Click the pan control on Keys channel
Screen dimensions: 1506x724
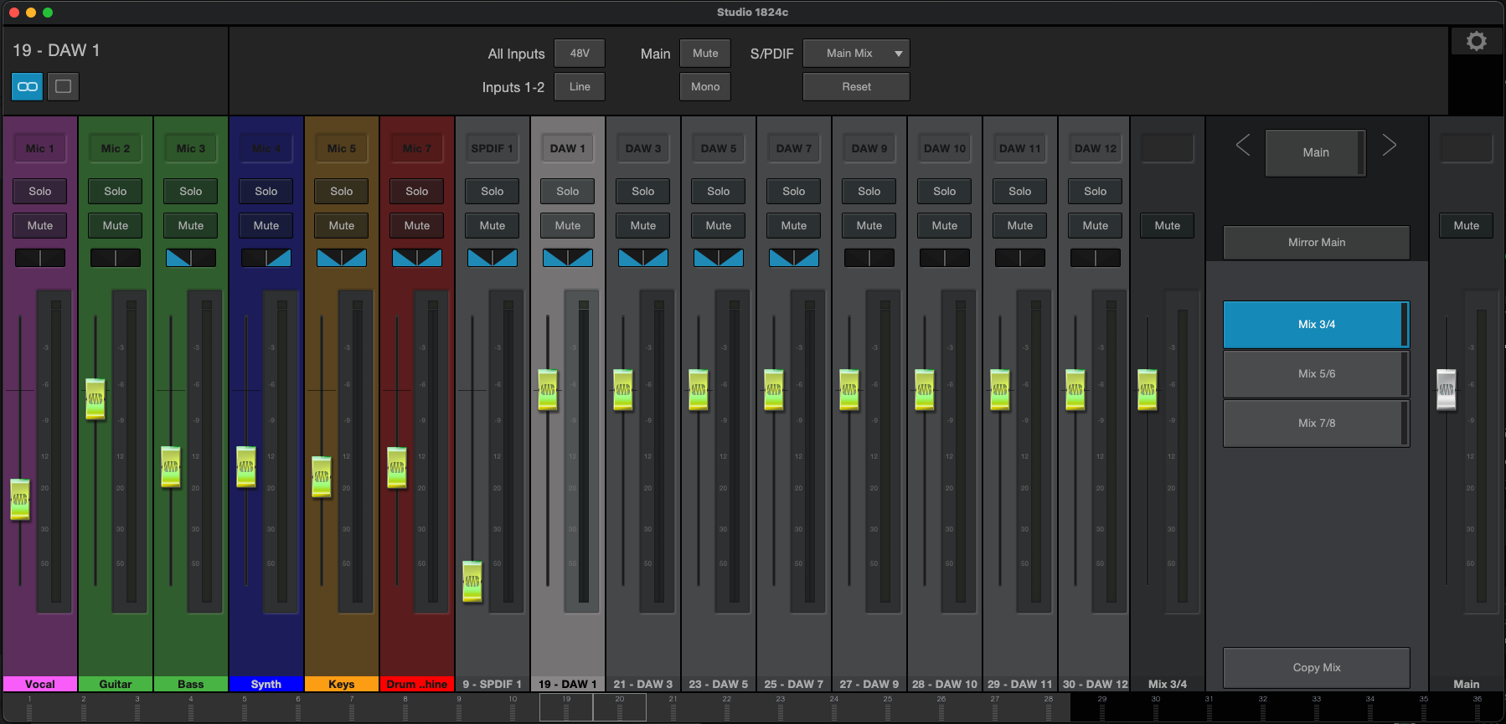click(x=342, y=258)
